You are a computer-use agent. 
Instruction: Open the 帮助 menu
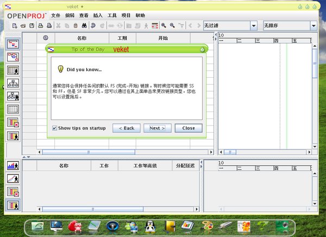click(140, 15)
